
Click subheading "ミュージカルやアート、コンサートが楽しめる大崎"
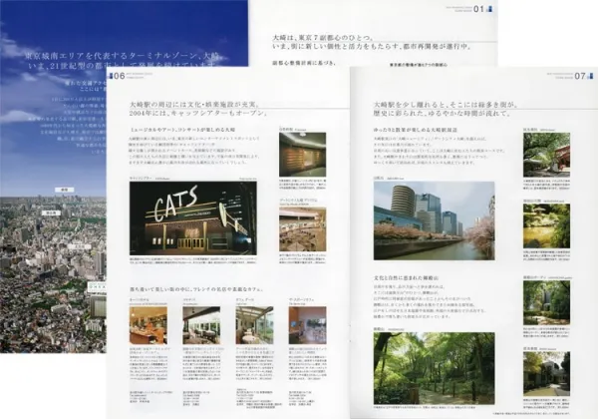point(183,130)
